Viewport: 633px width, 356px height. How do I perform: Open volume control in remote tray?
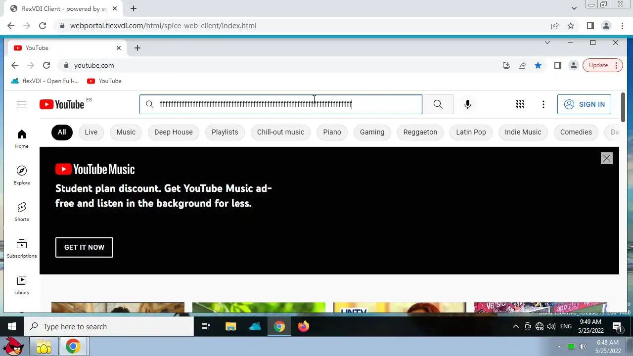coord(551,326)
